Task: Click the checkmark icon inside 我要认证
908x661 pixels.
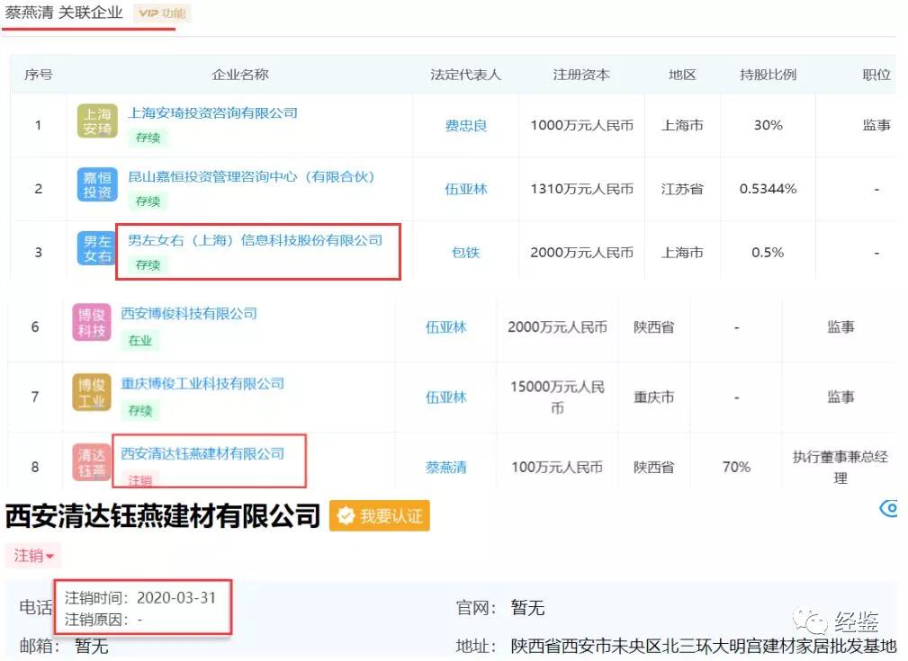Action: tap(346, 515)
